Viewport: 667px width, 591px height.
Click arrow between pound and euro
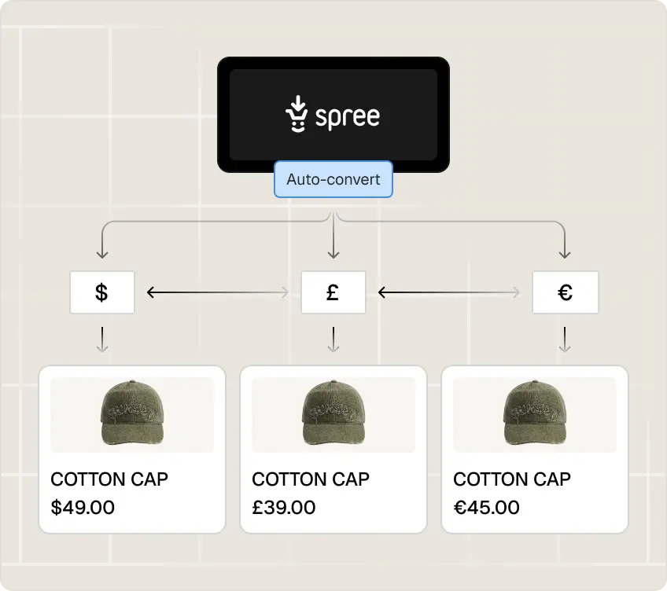(x=449, y=292)
